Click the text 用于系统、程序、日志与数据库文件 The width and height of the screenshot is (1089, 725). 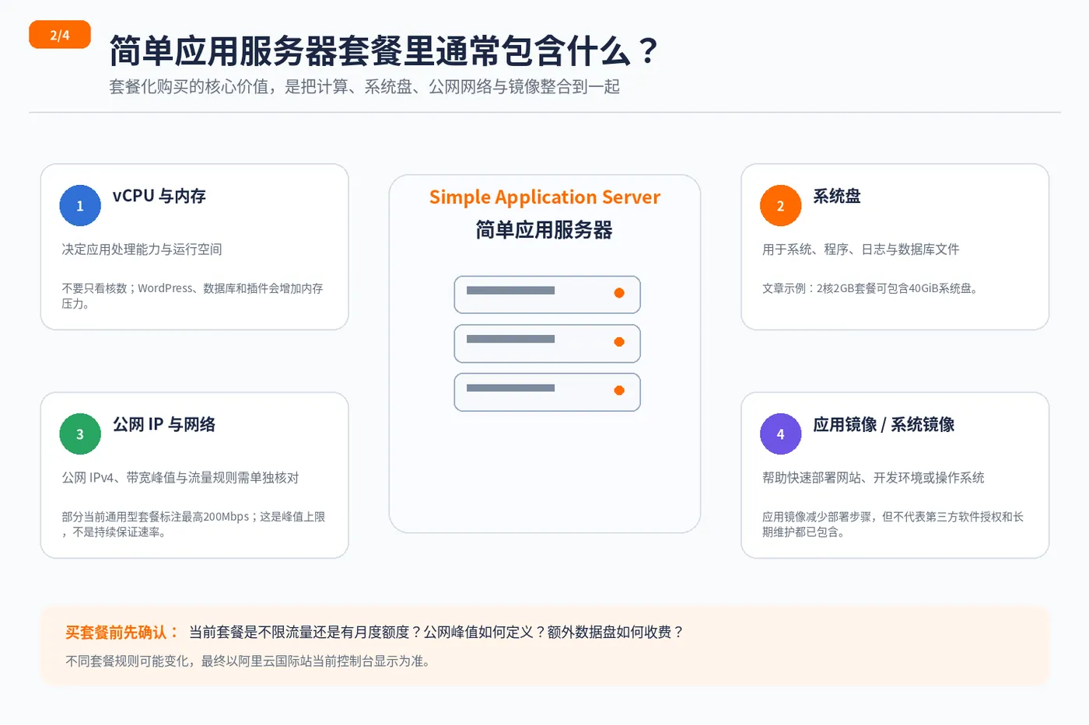(861, 249)
